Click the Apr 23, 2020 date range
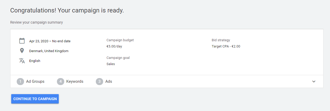This screenshot has height=111, width=330. point(50,41)
